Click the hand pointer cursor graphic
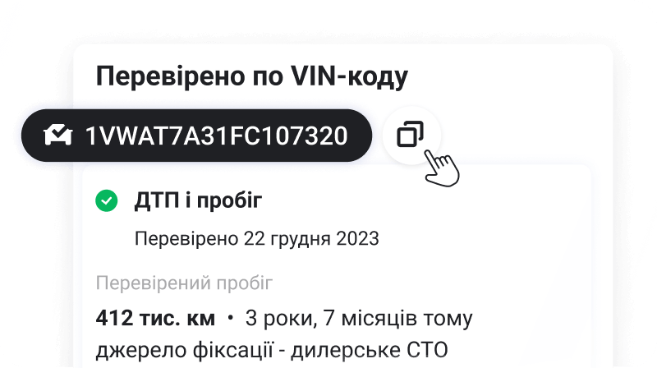This screenshot has height=368, width=657. tap(442, 168)
